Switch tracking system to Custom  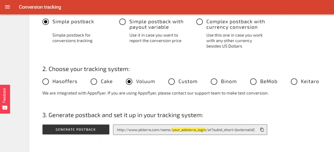click(x=171, y=82)
